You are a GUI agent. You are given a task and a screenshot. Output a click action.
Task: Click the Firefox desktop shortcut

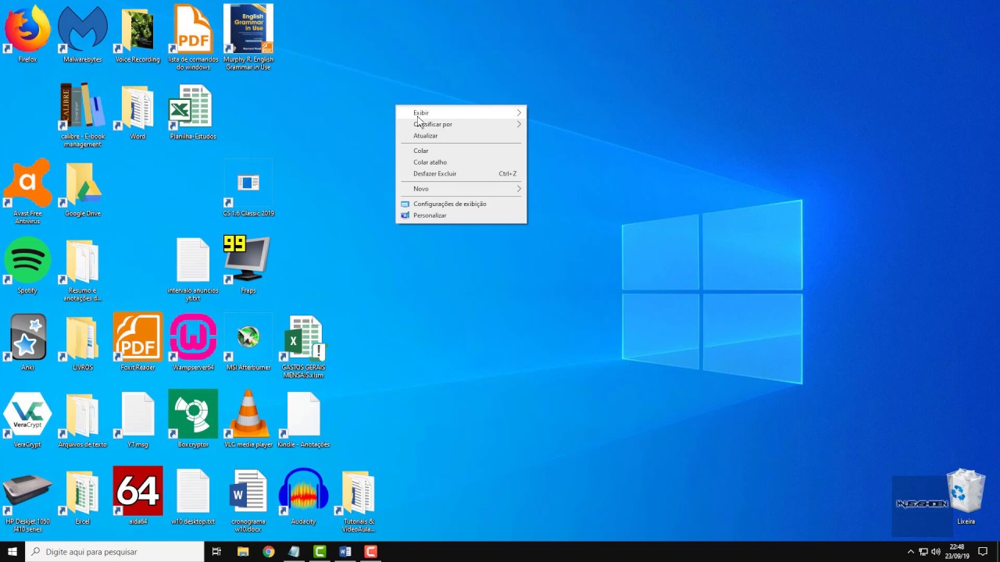(27, 31)
